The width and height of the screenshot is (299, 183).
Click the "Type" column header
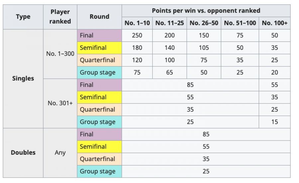tap(23, 17)
